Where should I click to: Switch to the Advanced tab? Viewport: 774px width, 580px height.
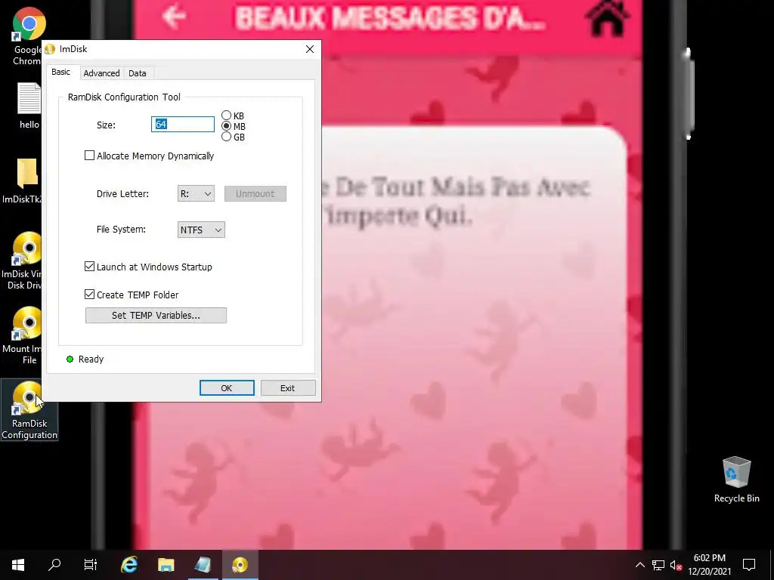tap(101, 73)
